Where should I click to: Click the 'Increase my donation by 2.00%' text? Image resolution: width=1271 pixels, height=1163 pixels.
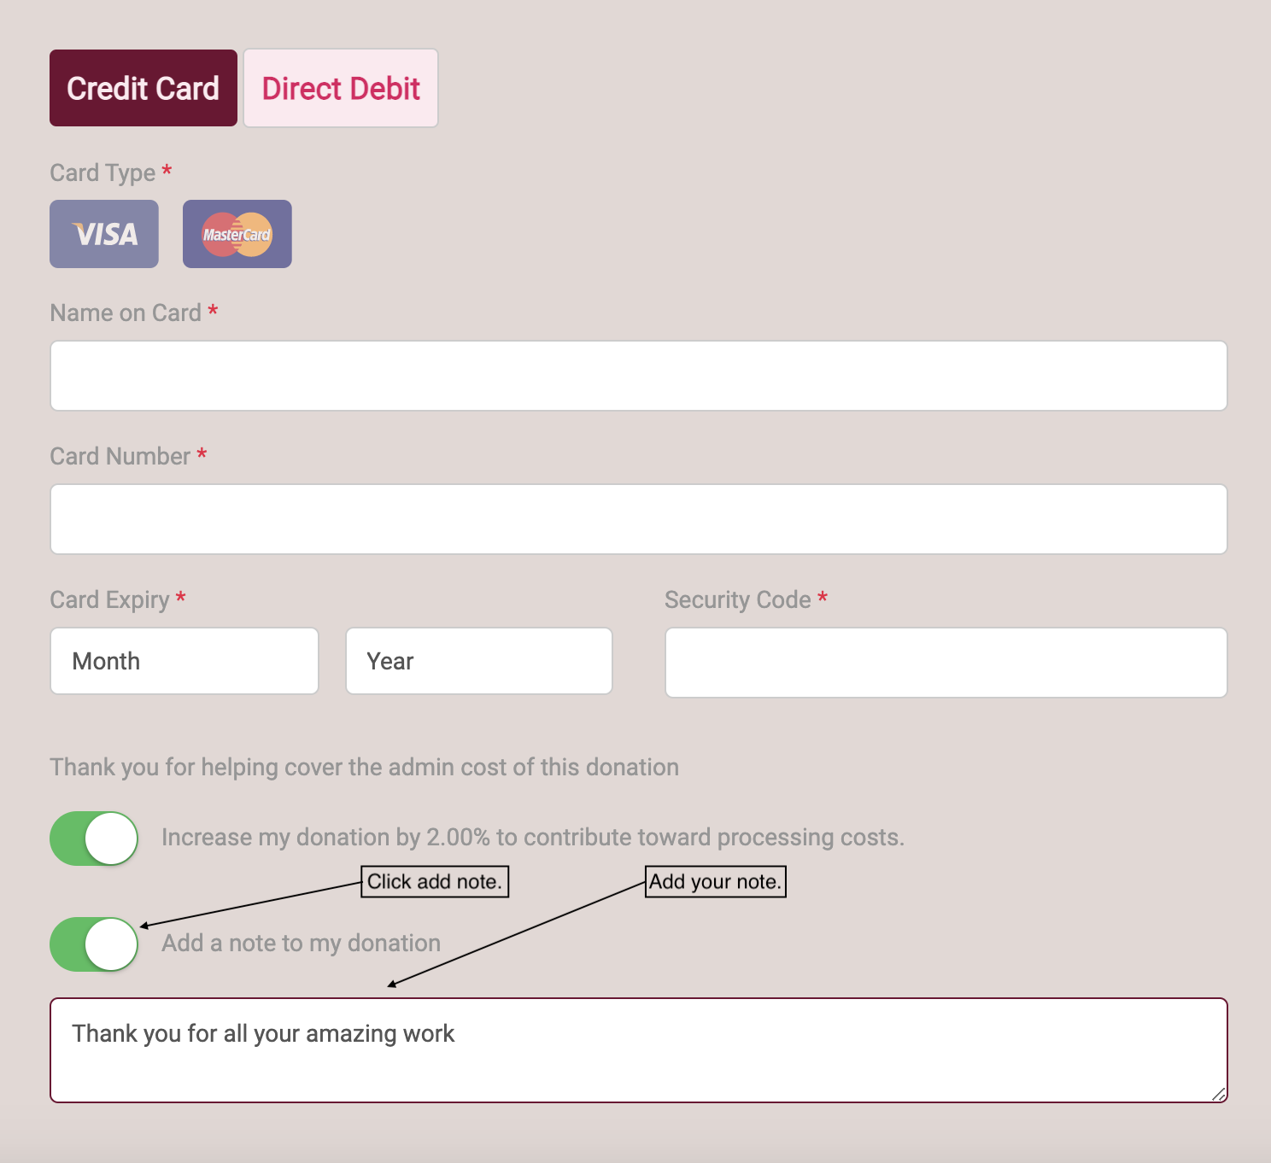click(x=325, y=837)
